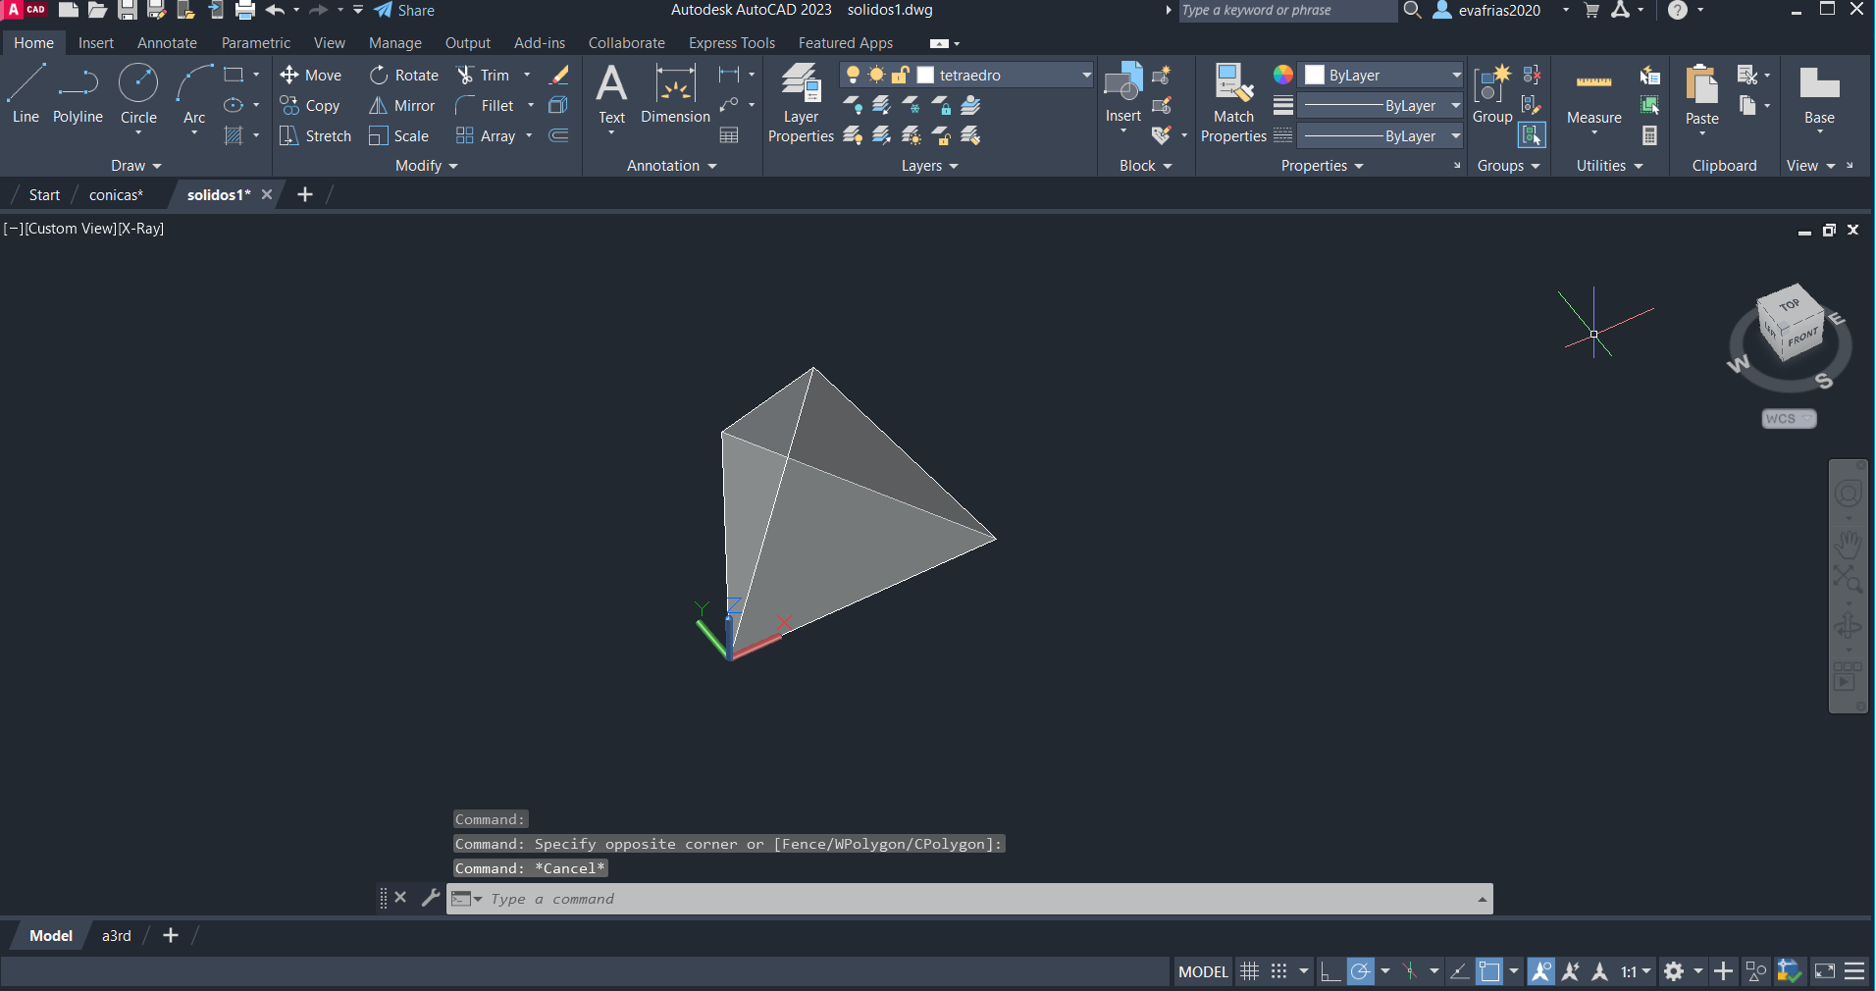Viewport: 1876px width, 991px height.
Task: Switch to the conicas* drawing tab
Action: [x=116, y=194]
